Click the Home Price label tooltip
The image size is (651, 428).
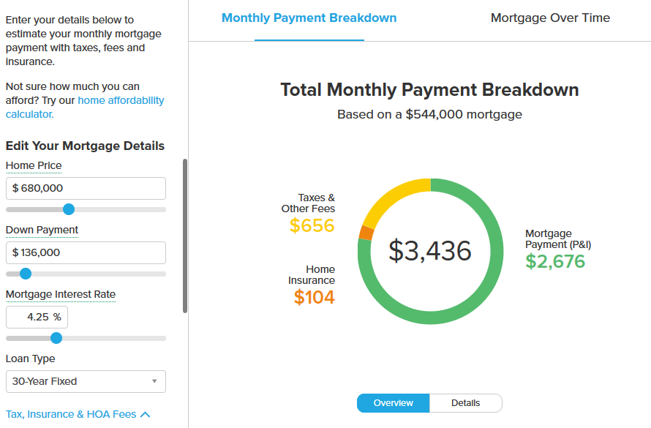34,165
